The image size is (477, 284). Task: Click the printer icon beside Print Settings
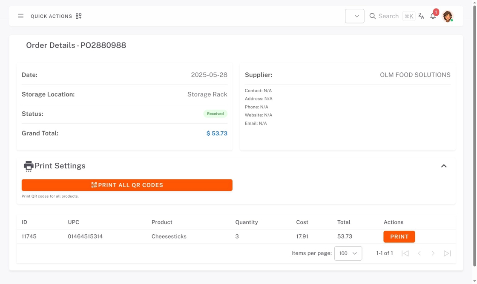[29, 166]
